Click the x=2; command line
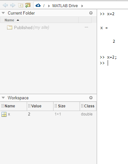 pos(108,57)
